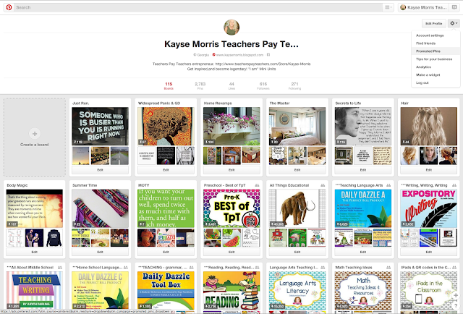This screenshot has width=463, height=314.
Task: Open Kayse Morris Tea... user menu button
Action: click(x=424, y=7)
